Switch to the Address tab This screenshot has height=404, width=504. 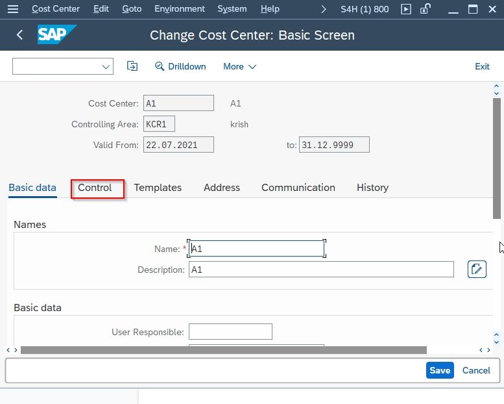[222, 188]
